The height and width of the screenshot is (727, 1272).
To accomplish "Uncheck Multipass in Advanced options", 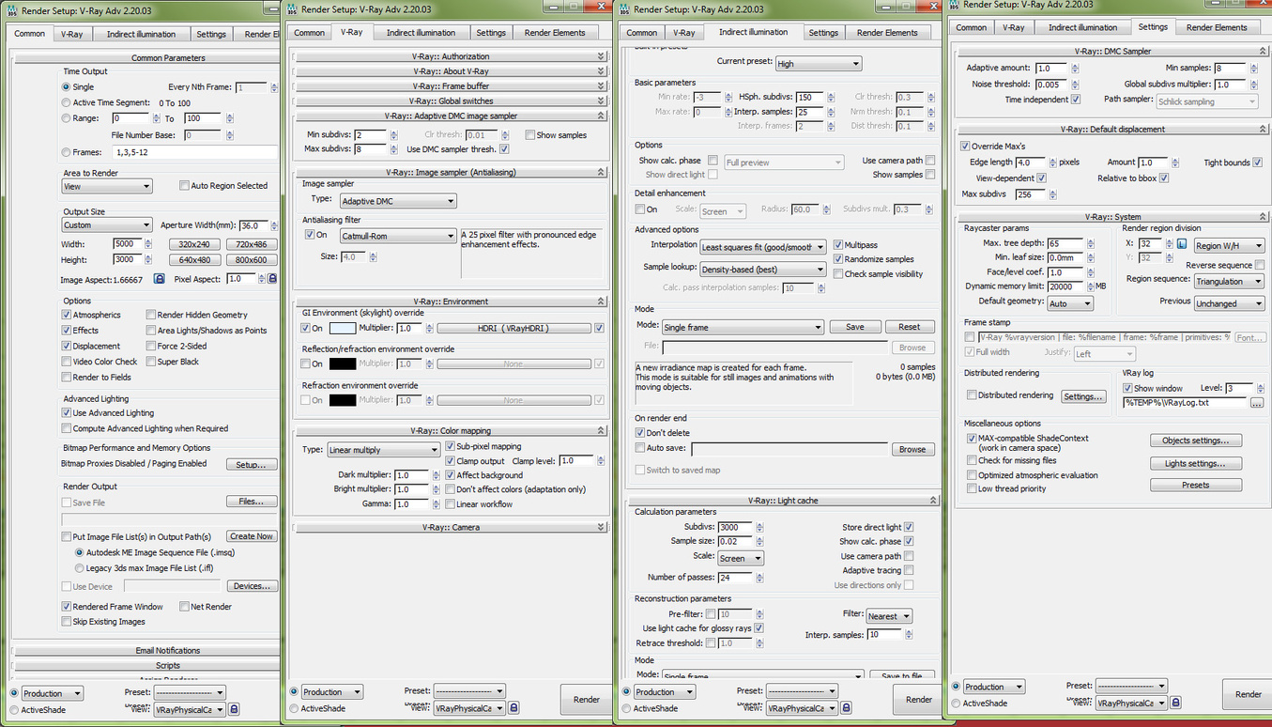I will 838,244.
